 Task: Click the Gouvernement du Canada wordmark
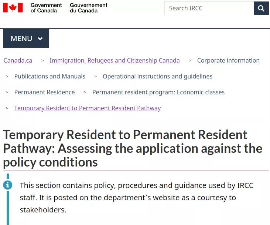pos(89,8)
